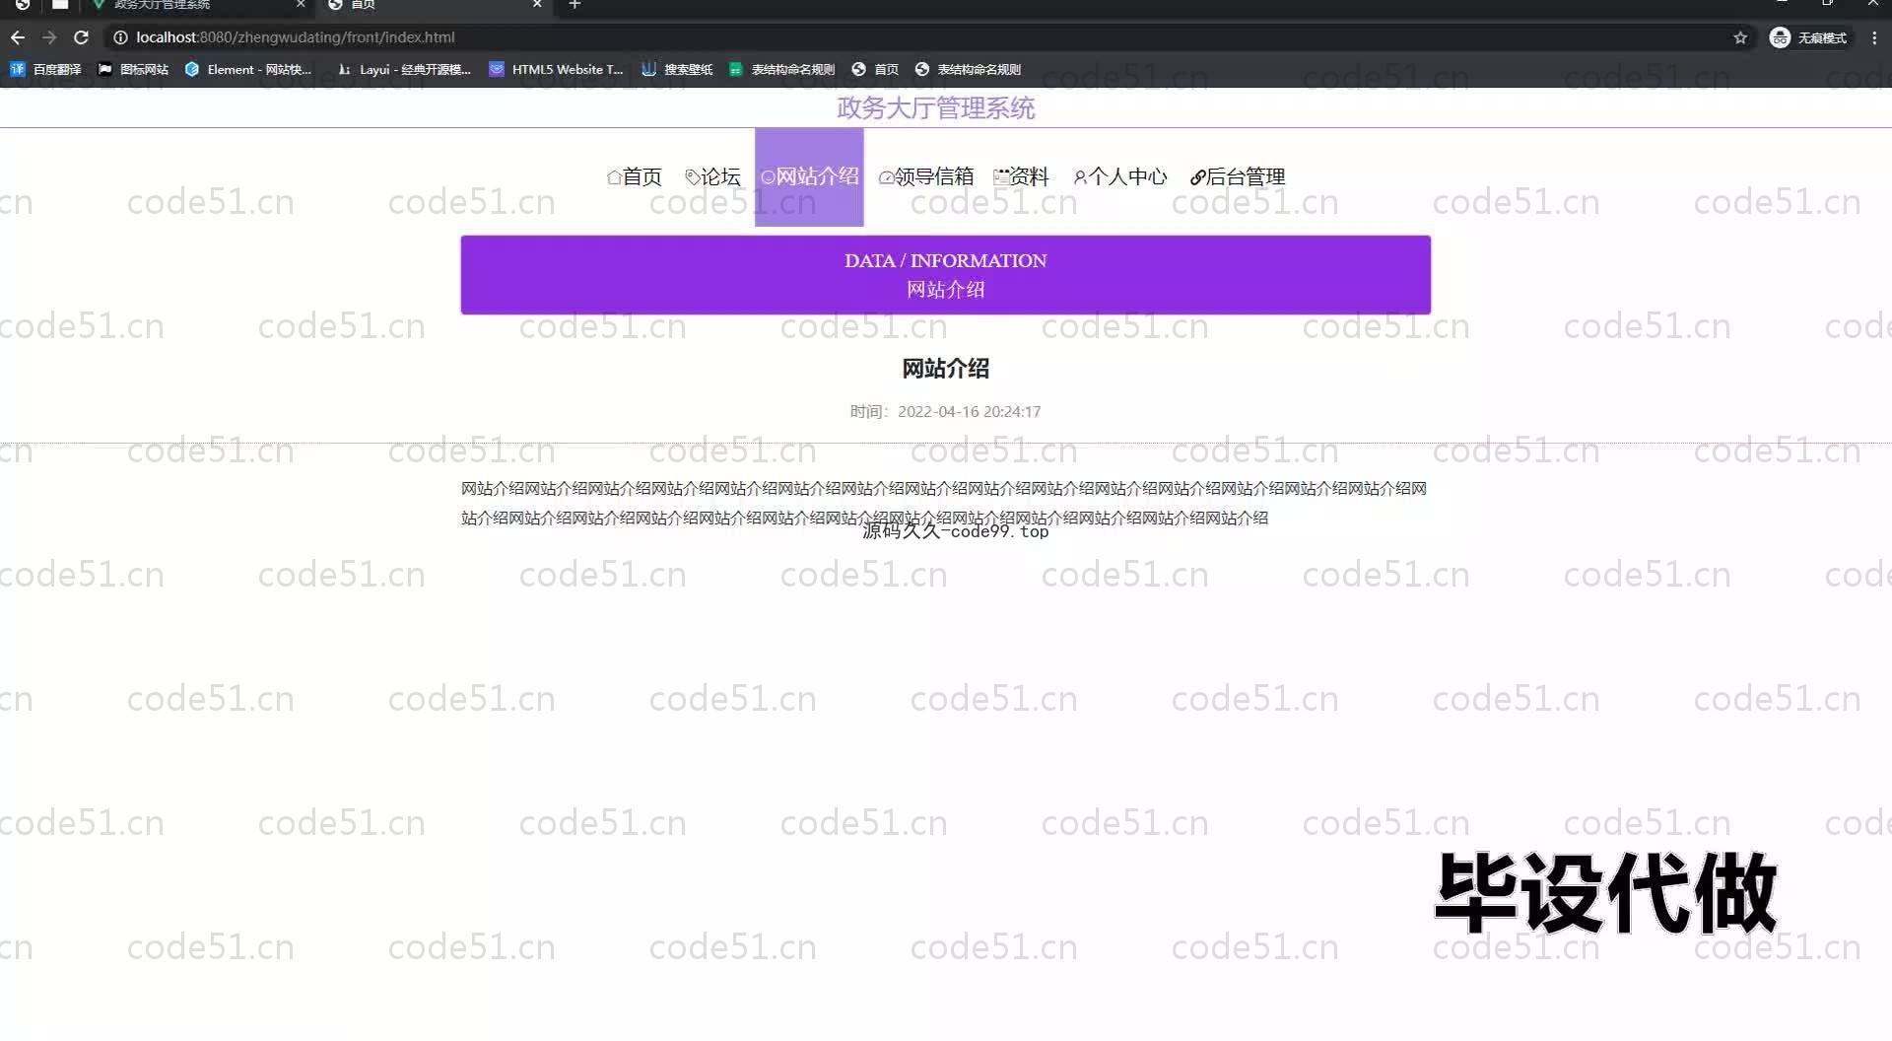Open the HTML5 Website T... bookmark
This screenshot has height=1041, width=1892.
coord(557,69)
